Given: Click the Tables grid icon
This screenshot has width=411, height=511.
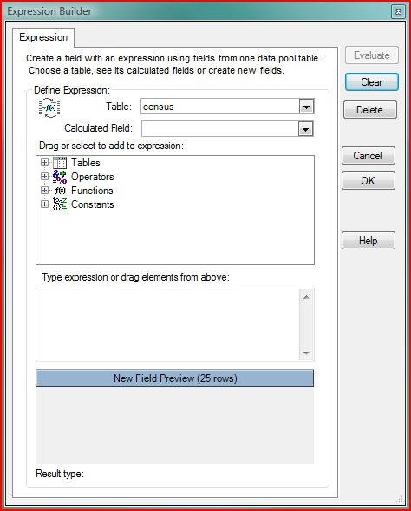Looking at the screenshot, I should point(59,163).
